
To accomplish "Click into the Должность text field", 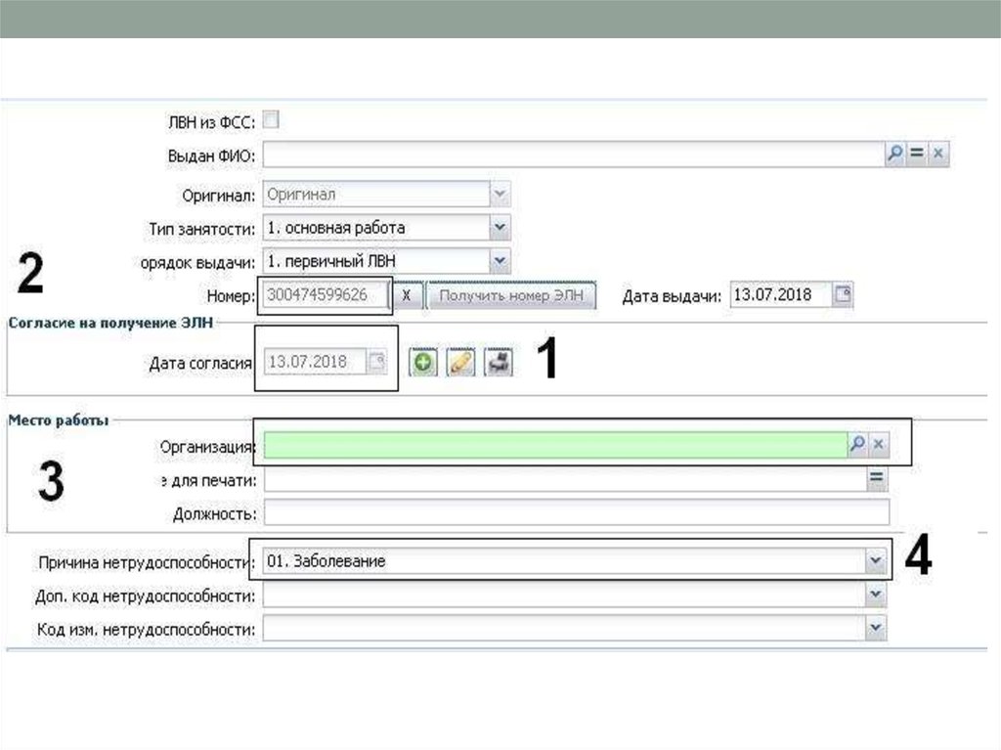I will coord(577,512).
